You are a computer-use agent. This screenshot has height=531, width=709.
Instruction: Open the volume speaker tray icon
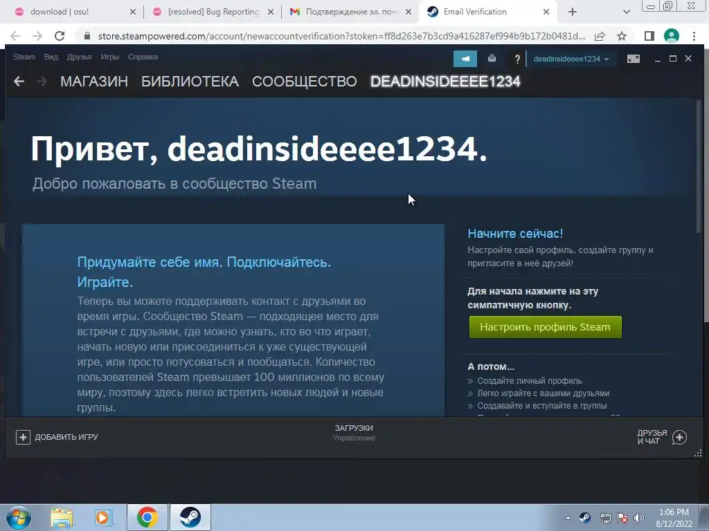point(638,517)
